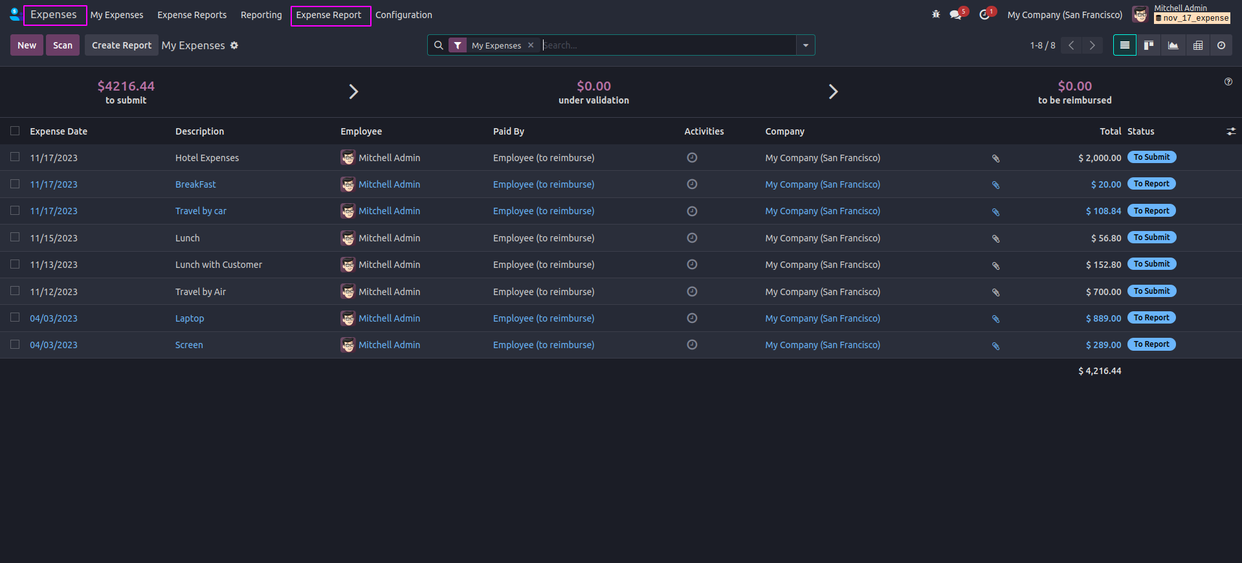Open the Configuration menu
Viewport: 1242px width, 563px height.
[403, 15]
